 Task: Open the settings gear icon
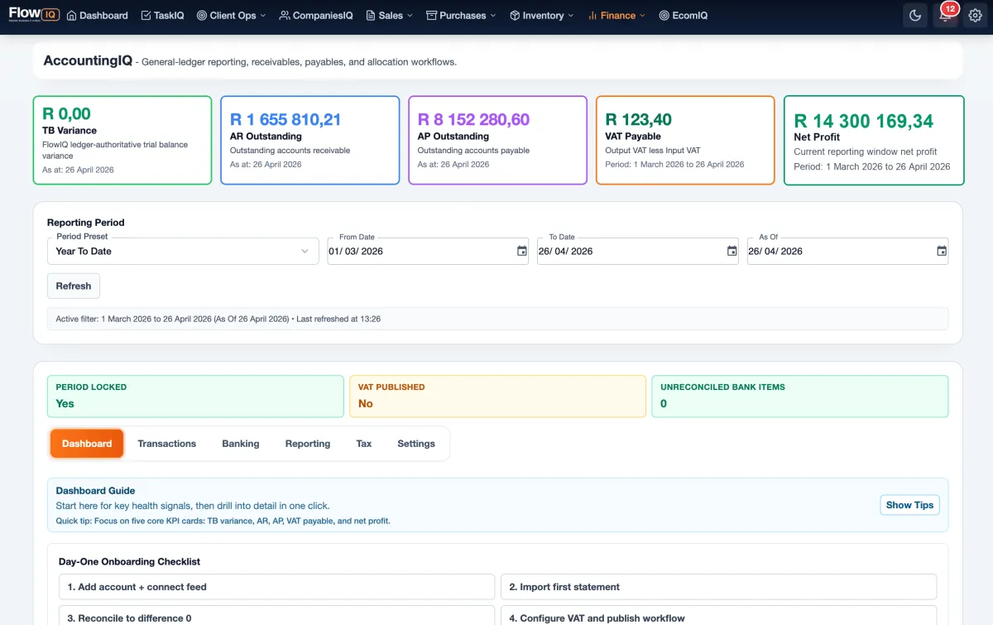(x=975, y=15)
